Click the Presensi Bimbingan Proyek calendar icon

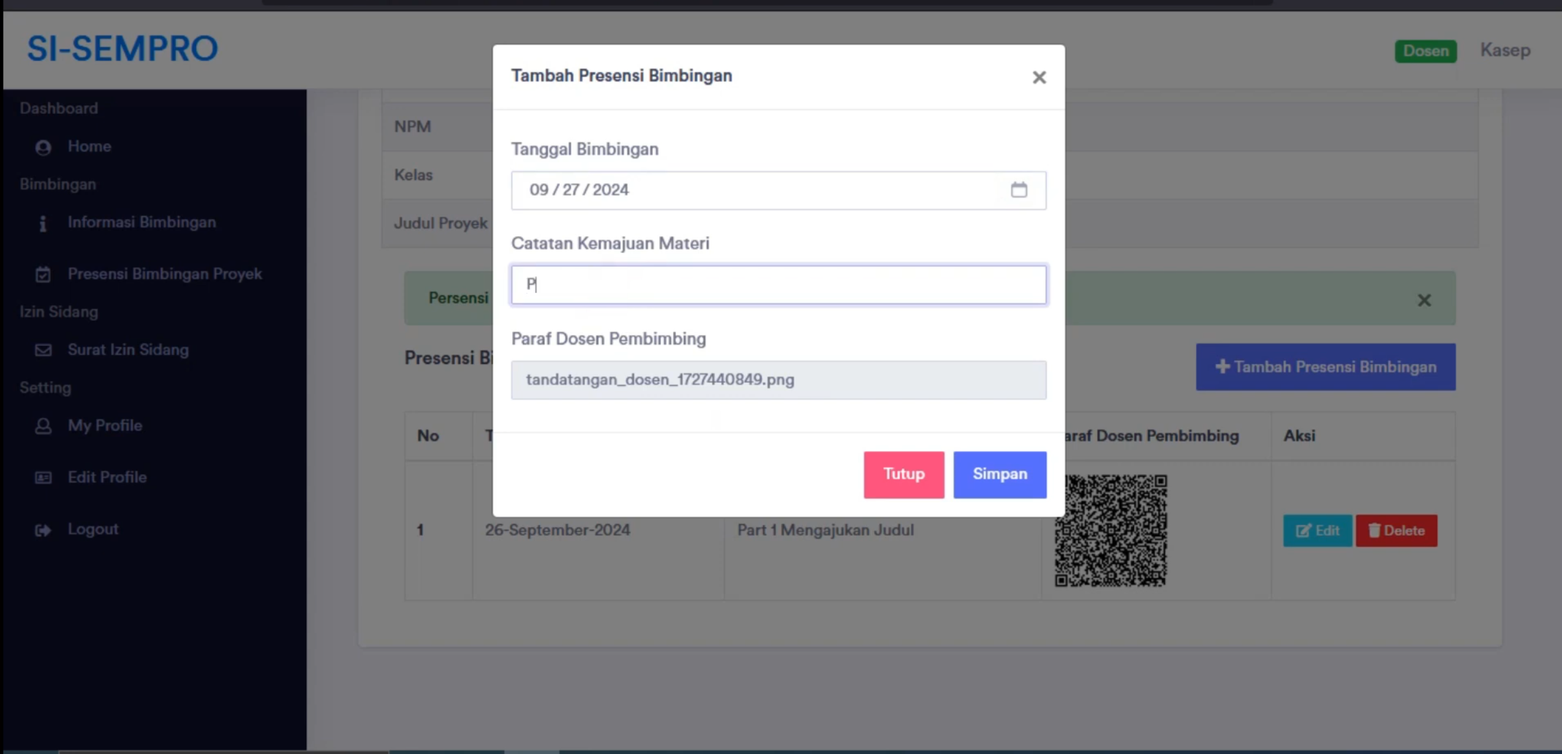pos(43,274)
